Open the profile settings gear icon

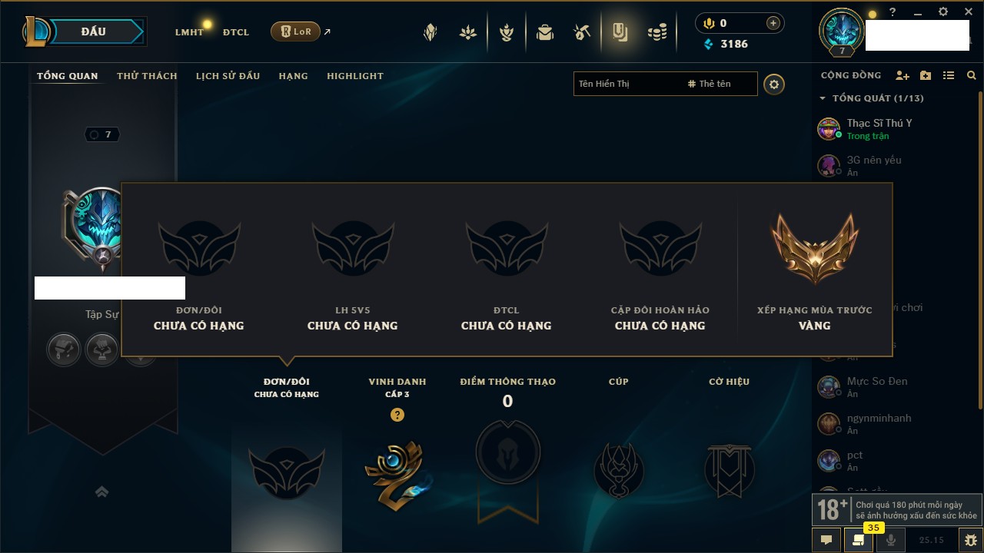(774, 84)
